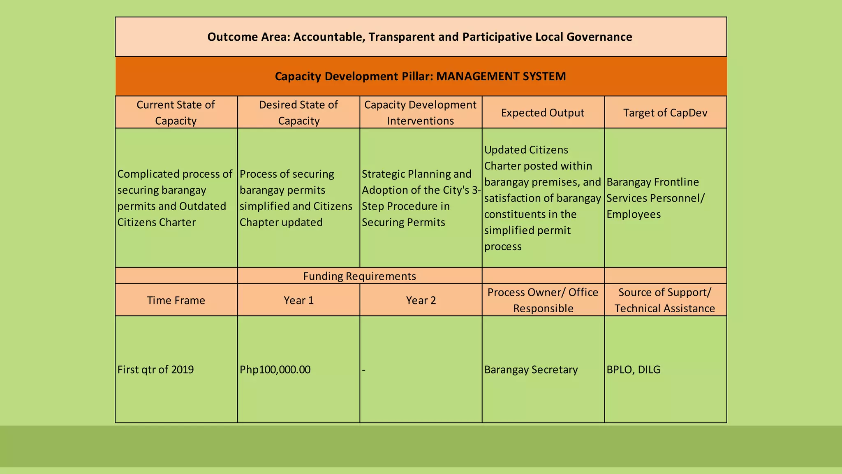
Task: Select the Updated Citizens Charter output cell
Action: tap(543, 198)
